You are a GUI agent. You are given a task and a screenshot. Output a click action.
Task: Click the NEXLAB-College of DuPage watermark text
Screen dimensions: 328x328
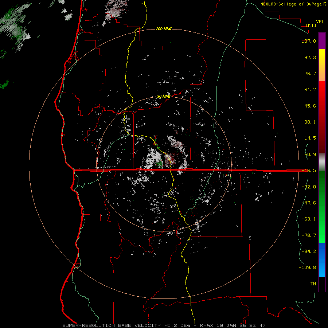click(293, 4)
